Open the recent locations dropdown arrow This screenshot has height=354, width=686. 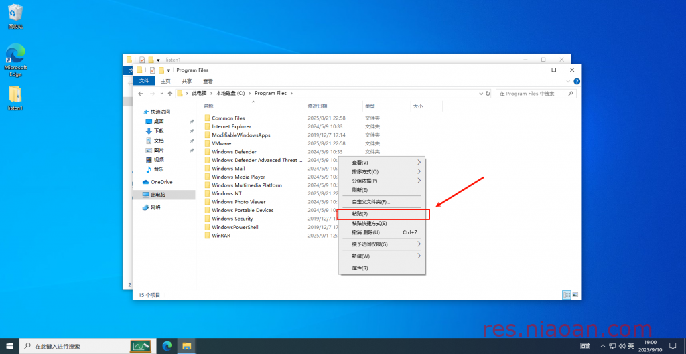[x=162, y=94]
